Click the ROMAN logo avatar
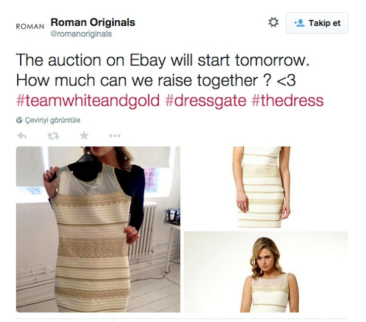The width and height of the screenshot is (366, 322). pos(30,26)
